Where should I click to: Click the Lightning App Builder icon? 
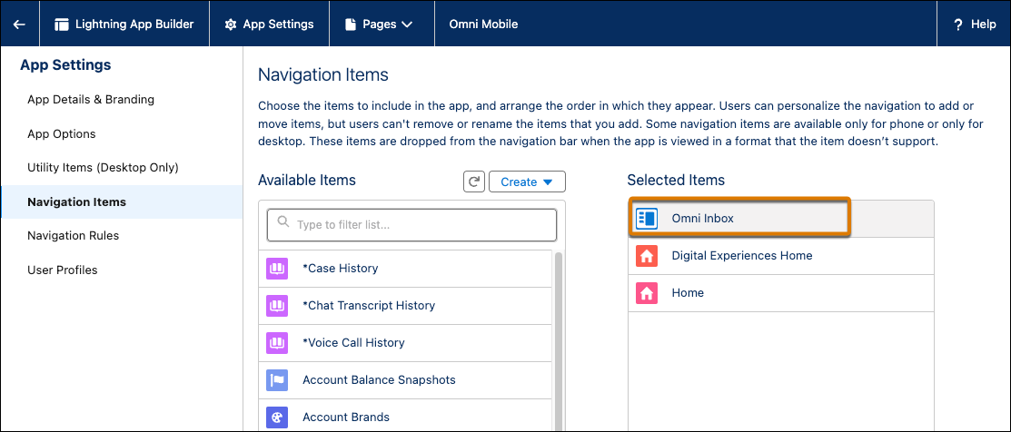62,25
